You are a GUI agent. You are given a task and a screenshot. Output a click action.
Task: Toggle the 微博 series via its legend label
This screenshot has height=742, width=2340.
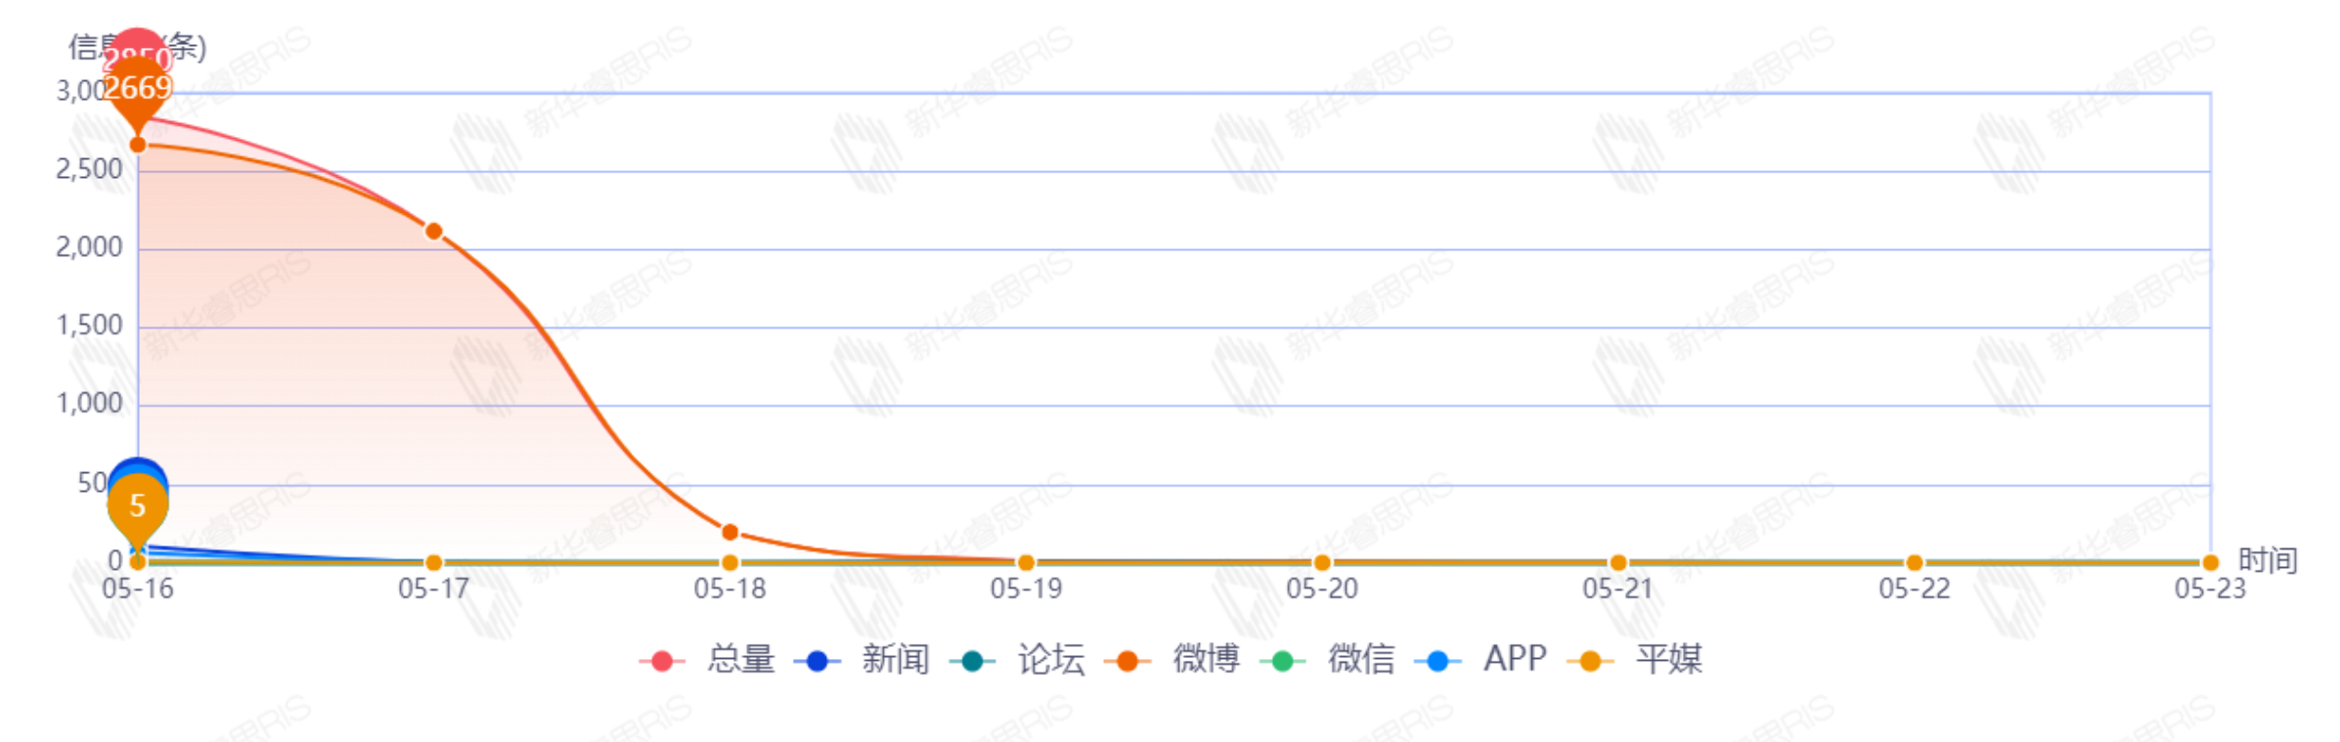1206,659
